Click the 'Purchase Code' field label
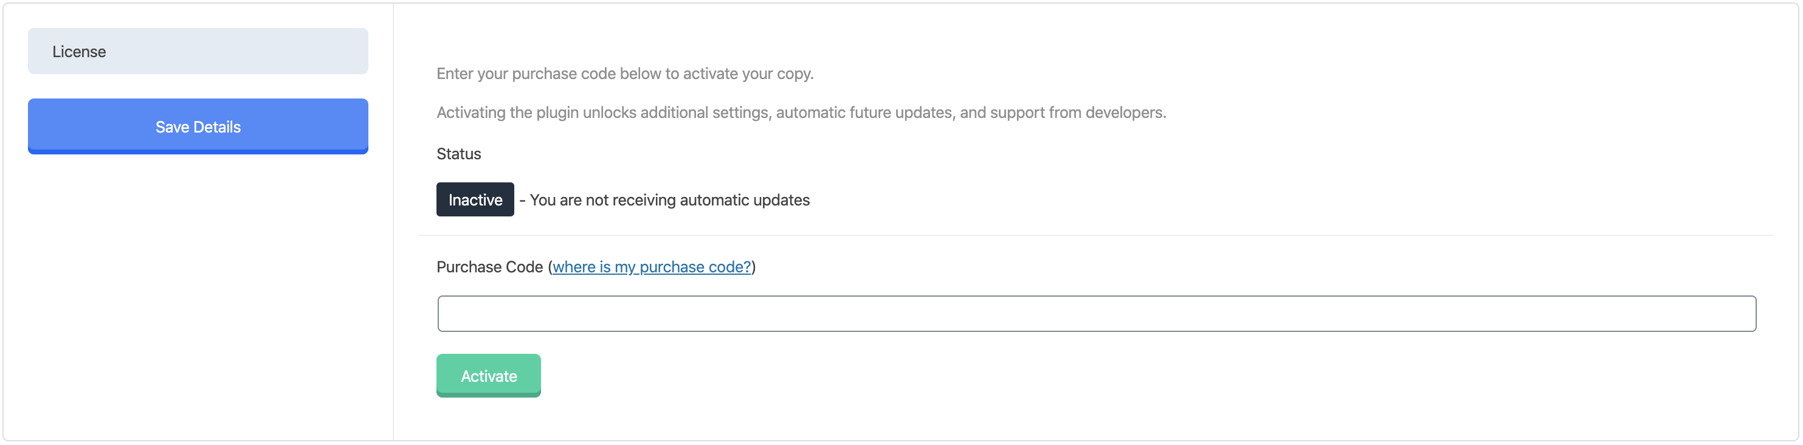Image resolution: width=1803 pixels, height=445 pixels. pyautogui.click(x=489, y=267)
